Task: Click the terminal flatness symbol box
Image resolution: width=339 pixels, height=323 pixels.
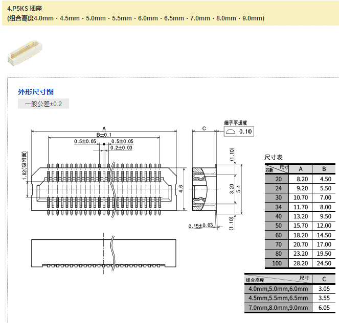Action: coord(231,131)
